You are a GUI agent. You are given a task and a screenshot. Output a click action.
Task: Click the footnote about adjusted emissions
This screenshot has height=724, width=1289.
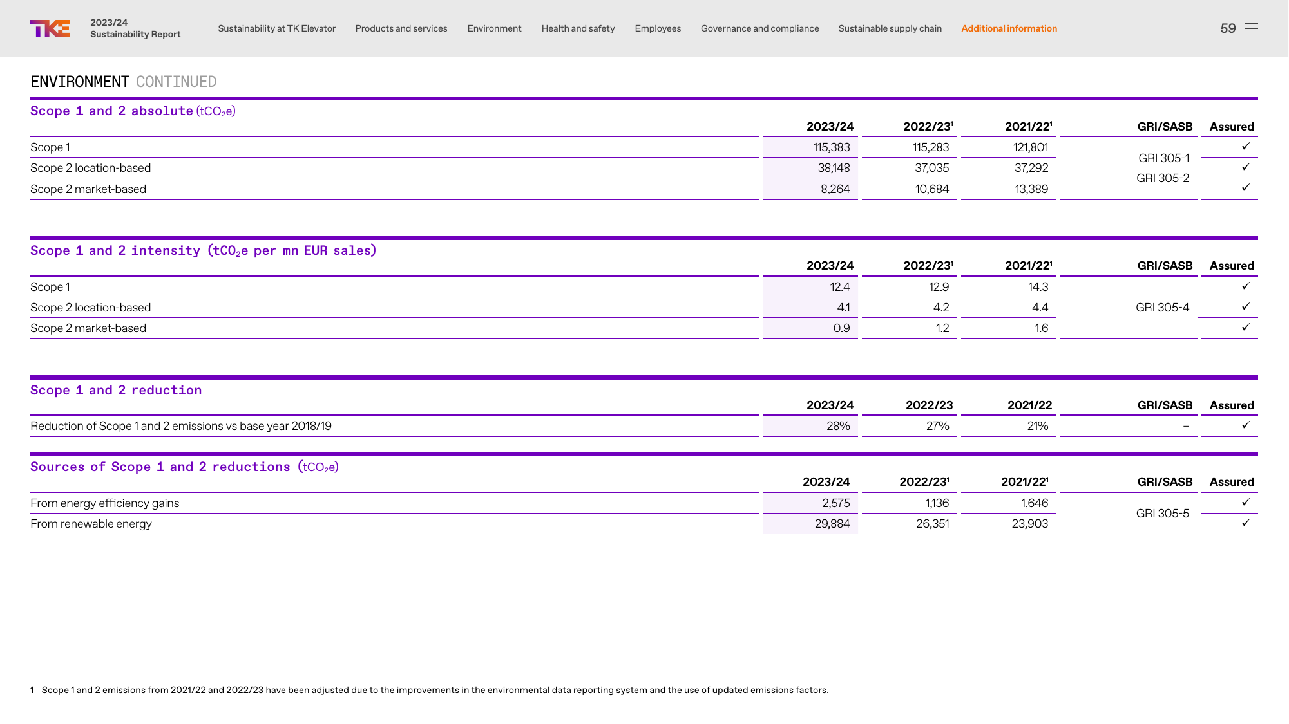(430, 690)
